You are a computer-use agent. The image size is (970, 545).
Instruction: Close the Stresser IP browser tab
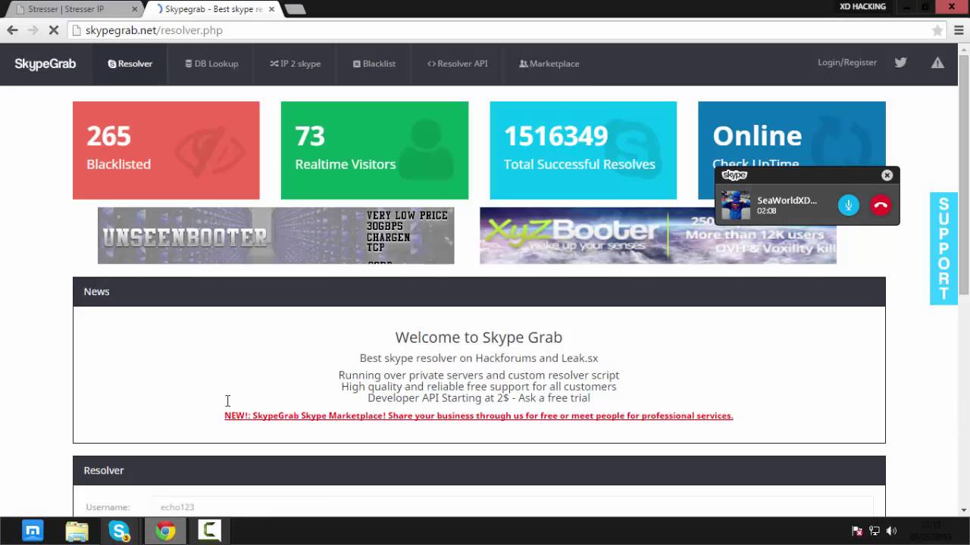pyautogui.click(x=135, y=9)
